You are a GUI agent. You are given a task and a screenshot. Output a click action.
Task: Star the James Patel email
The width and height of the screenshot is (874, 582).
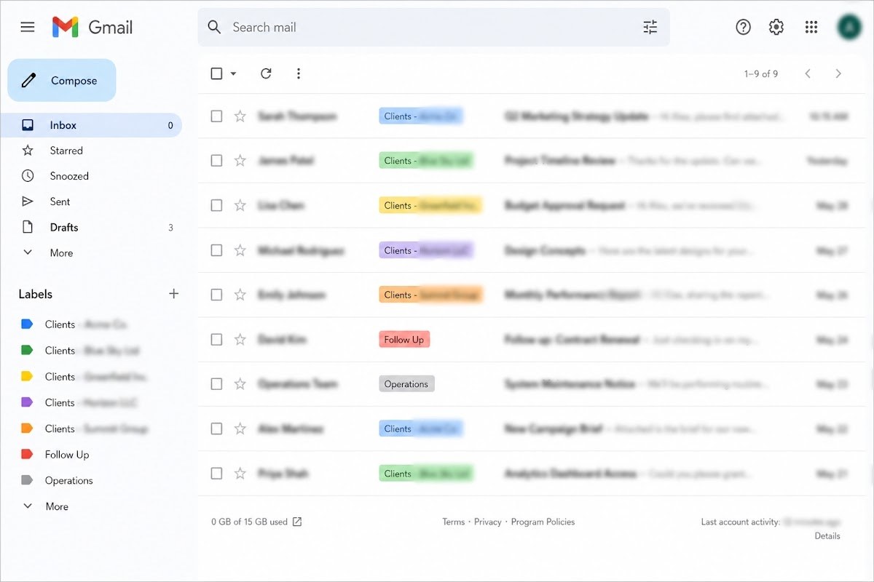[x=240, y=161]
